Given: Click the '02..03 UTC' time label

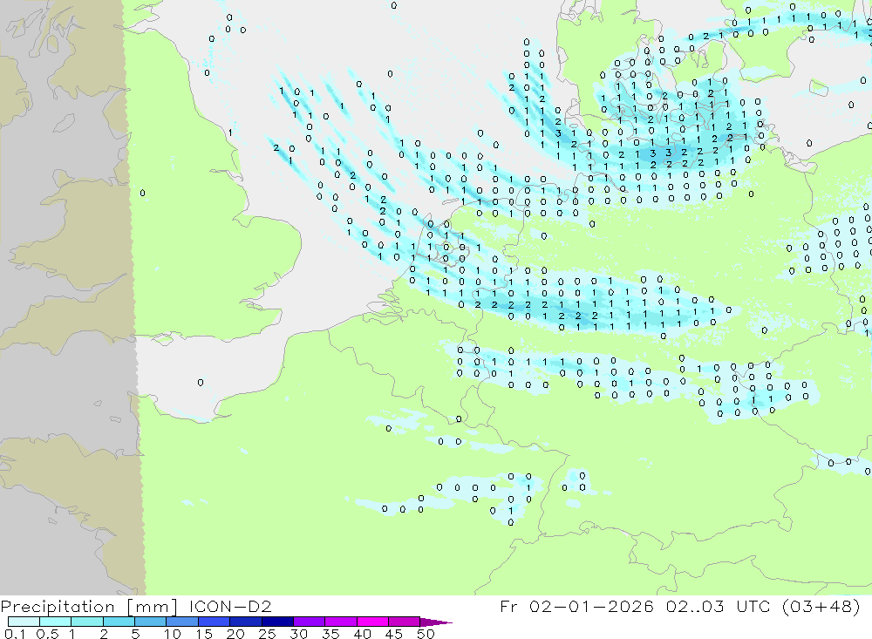Looking at the screenshot, I should (718, 606).
